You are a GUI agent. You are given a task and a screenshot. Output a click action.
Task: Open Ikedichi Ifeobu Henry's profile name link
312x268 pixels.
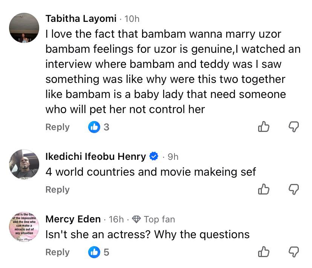click(95, 156)
